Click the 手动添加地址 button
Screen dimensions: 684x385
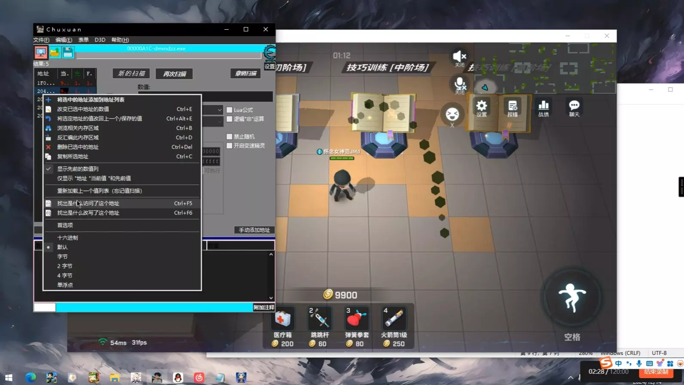click(x=254, y=230)
